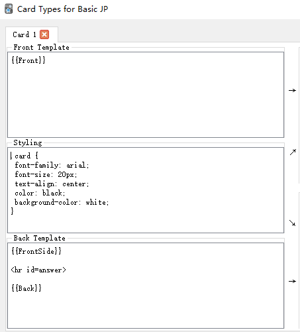
Task: Click the 'font-family: arial;' line
Action: (x=52, y=165)
